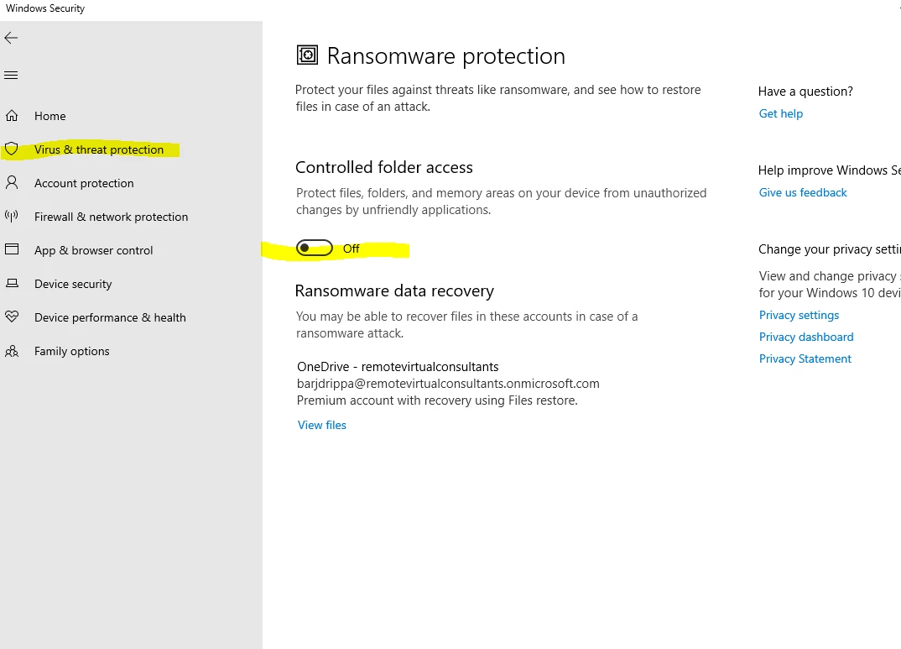The height and width of the screenshot is (649, 901).
Task: Click the Ransomware protection page title
Action: click(x=446, y=56)
